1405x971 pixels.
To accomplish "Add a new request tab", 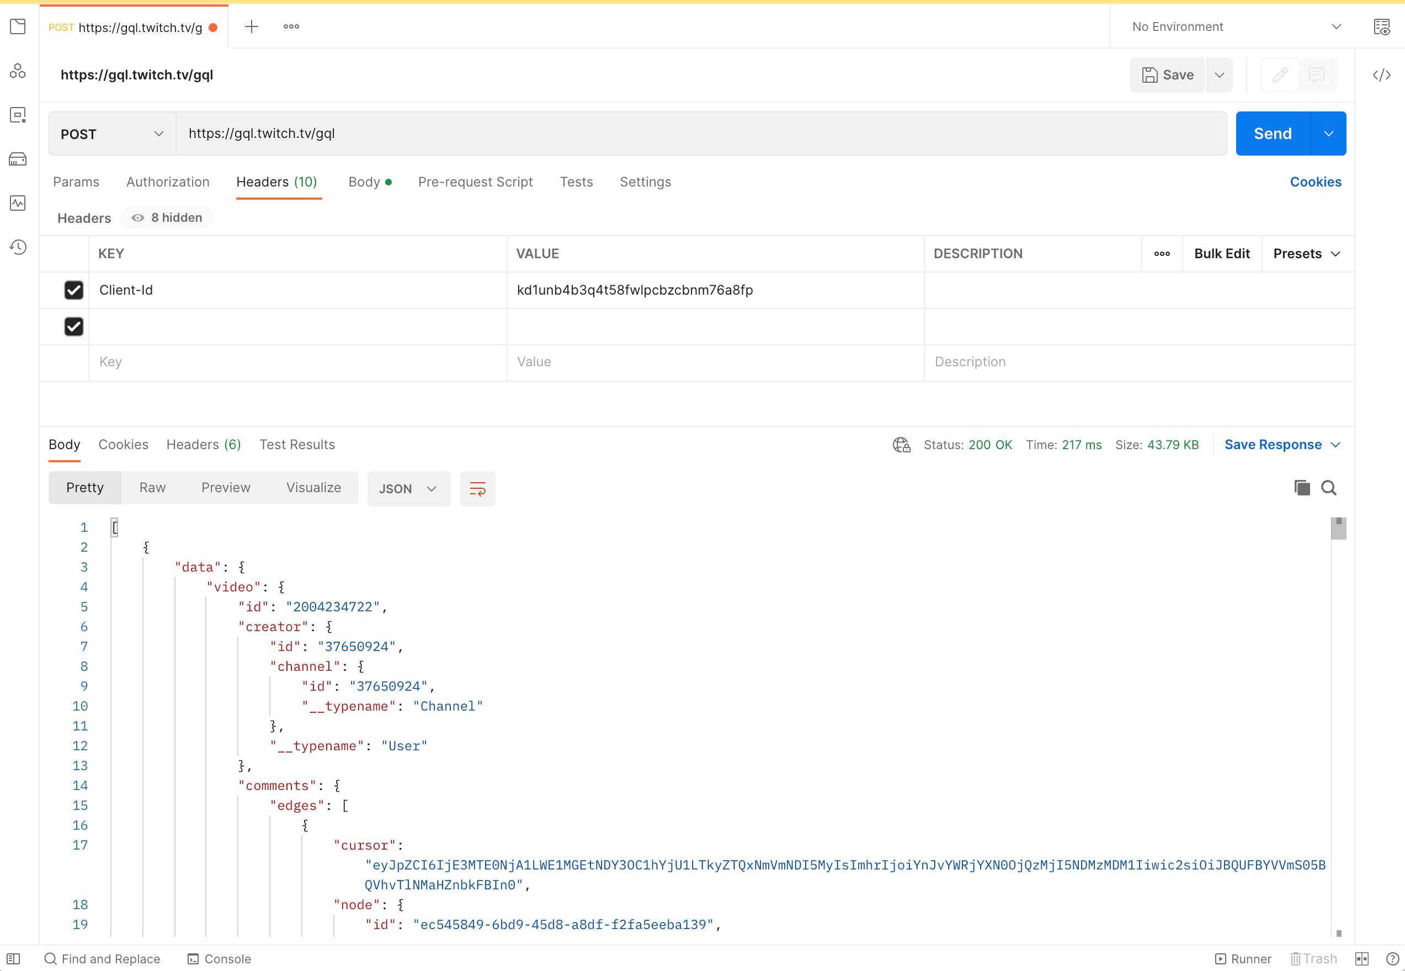I will (251, 27).
